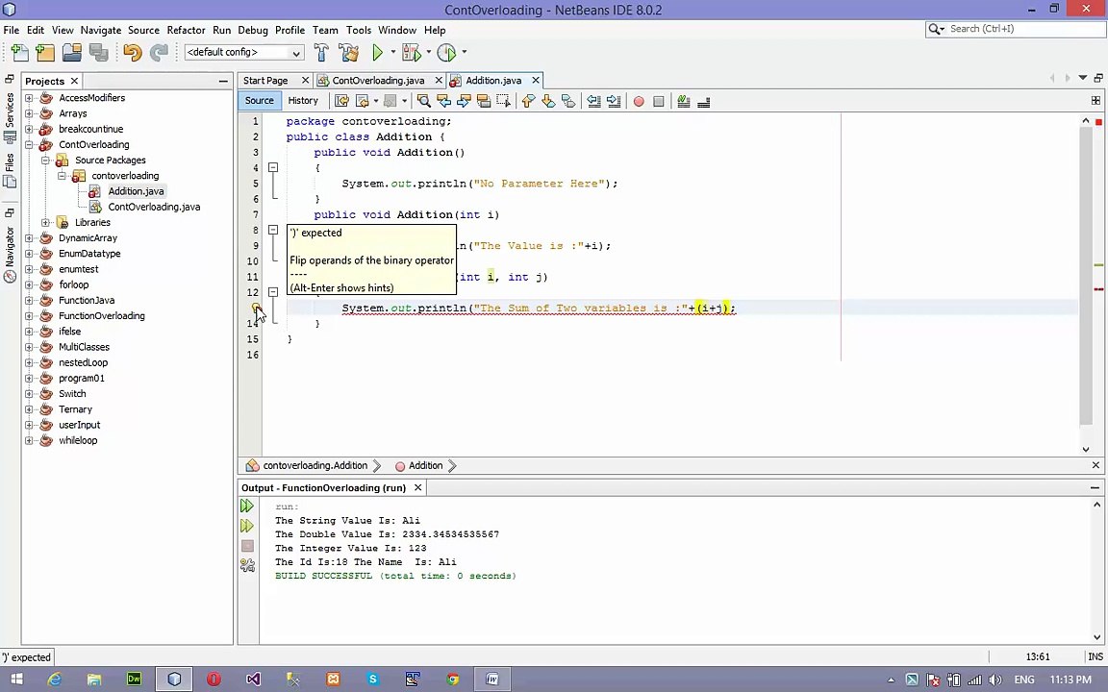Close the Output FunctionOverloading tab

point(417,488)
